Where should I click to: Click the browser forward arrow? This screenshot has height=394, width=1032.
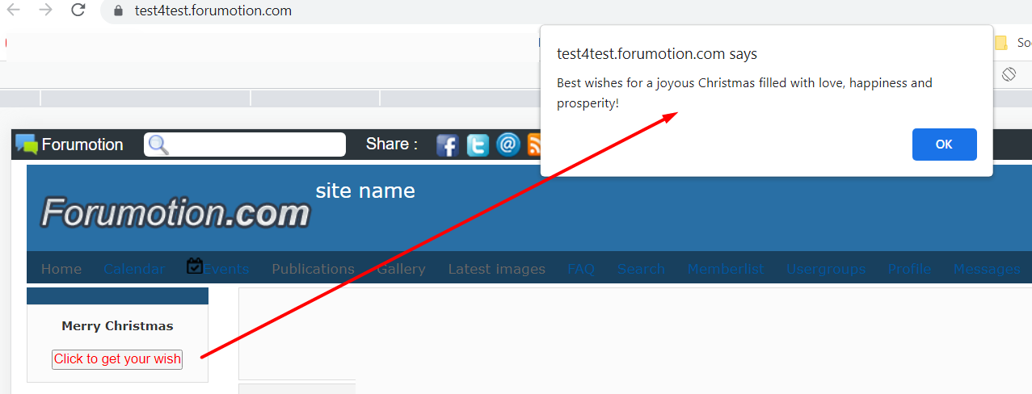click(x=45, y=10)
